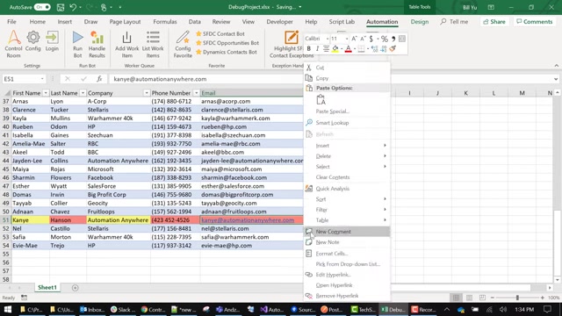Click the Insert Function fx icon
The height and width of the screenshot is (316, 562).
point(99,79)
